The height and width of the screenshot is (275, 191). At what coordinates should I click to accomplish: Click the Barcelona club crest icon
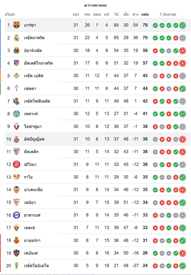click(x=16, y=25)
